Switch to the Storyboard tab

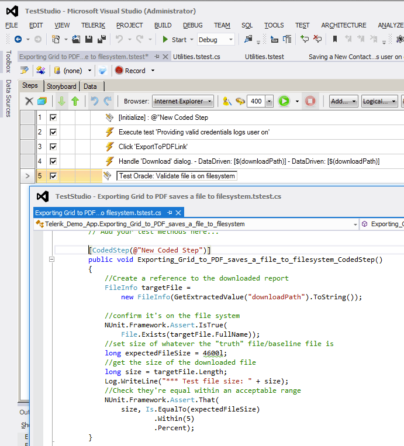point(61,87)
